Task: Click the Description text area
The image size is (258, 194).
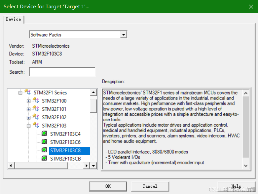Action: coord(172,129)
